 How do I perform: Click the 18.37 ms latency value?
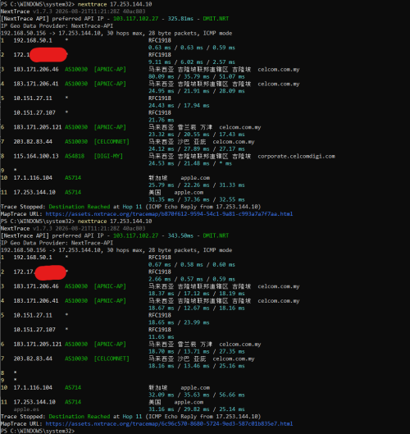pyautogui.click(x=162, y=294)
